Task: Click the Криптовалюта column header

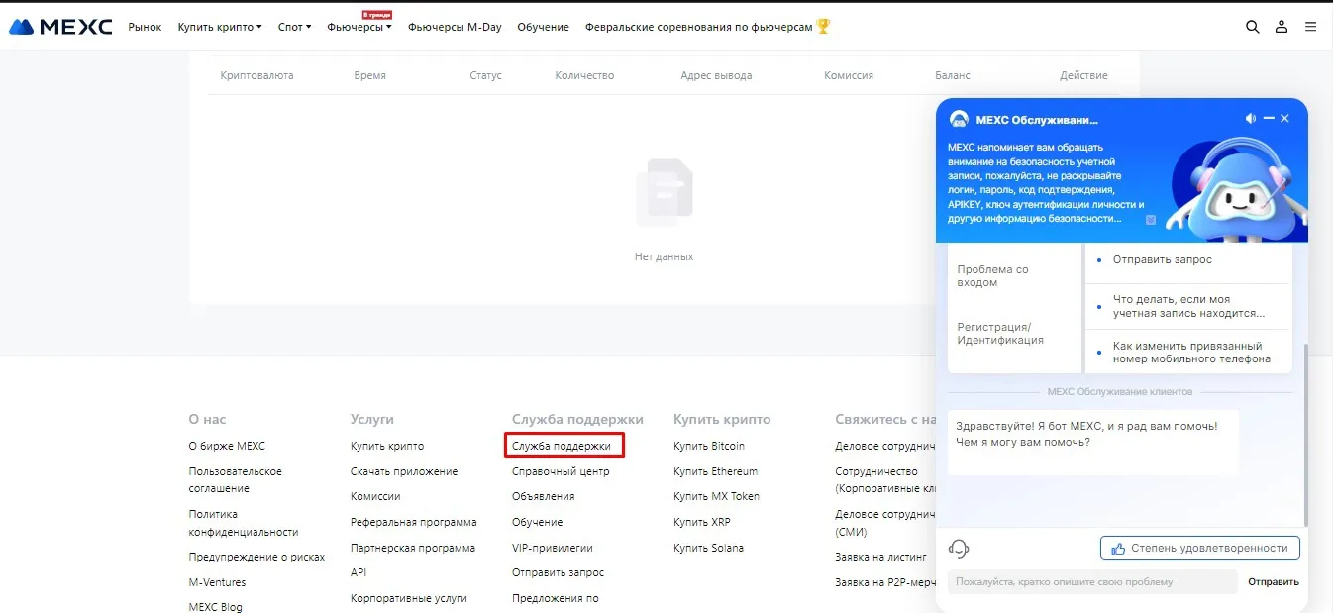Action: point(256,75)
